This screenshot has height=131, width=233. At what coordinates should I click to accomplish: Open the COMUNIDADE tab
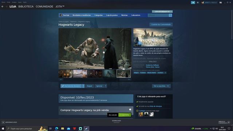44,7
